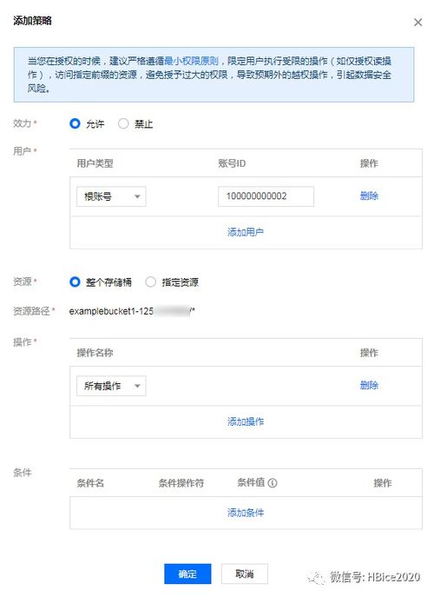This screenshot has width=434, height=597.
Task: Click the 添加条件 link
Action: [246, 513]
